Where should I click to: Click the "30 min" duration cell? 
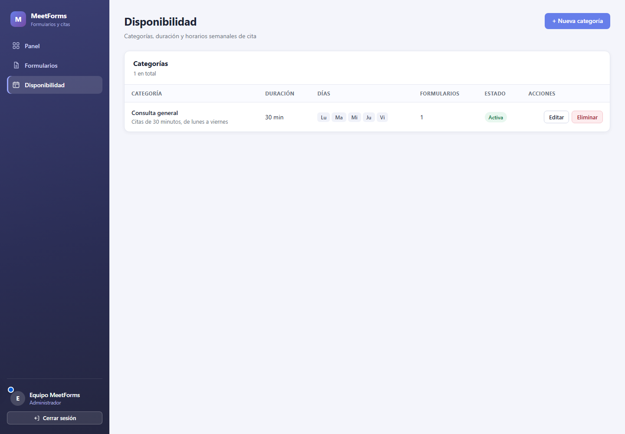tap(274, 117)
